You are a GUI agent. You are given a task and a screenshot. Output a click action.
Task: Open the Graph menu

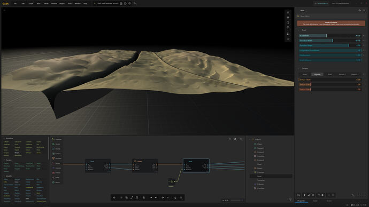point(31,4)
